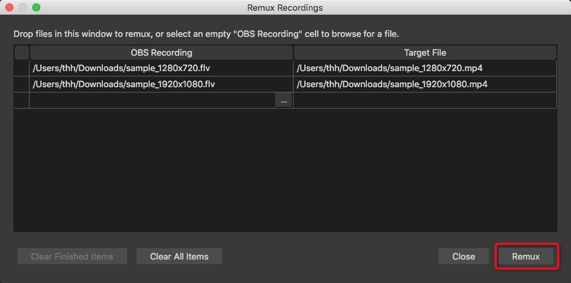Clear All Items from the list
This screenshot has height=283, width=571.
click(x=179, y=256)
